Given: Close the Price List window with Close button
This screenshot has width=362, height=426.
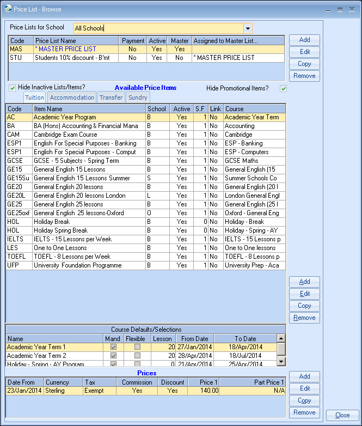Looking at the screenshot, I should point(342,415).
